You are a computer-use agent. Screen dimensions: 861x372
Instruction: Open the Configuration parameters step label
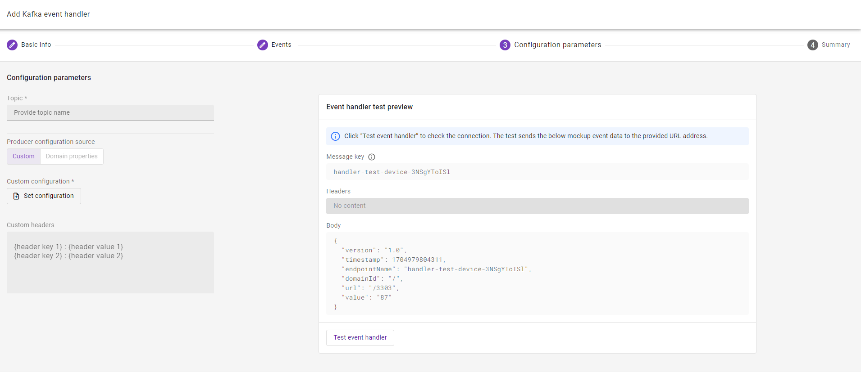557,45
